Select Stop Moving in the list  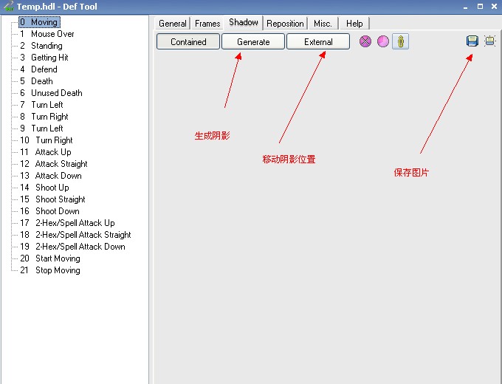pos(58,270)
